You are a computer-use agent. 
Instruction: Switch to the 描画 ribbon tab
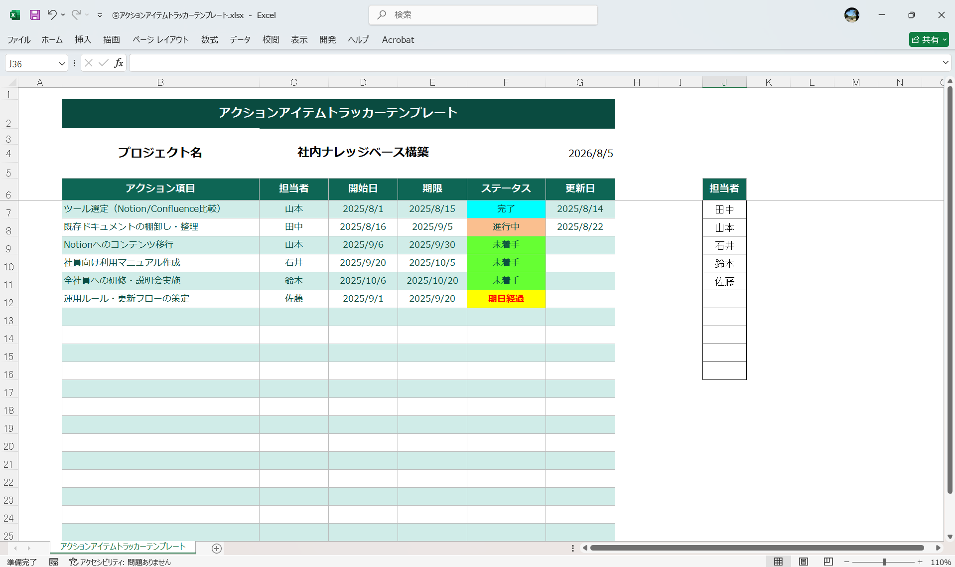(x=112, y=40)
